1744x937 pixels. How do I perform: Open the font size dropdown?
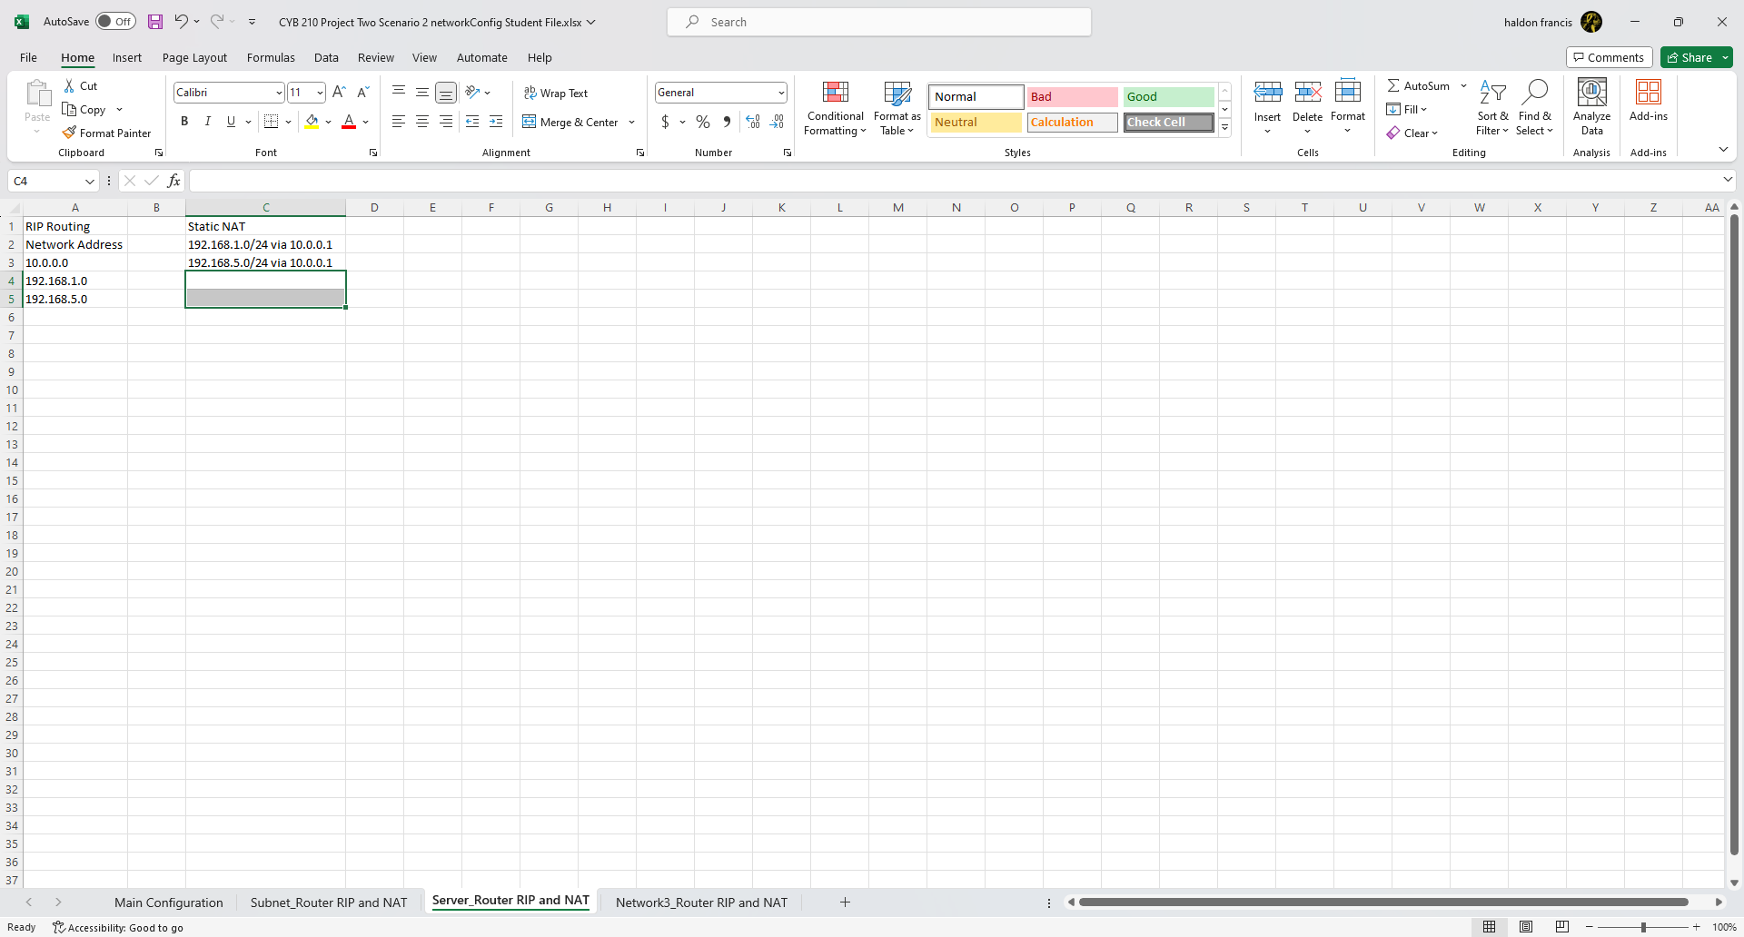click(320, 93)
